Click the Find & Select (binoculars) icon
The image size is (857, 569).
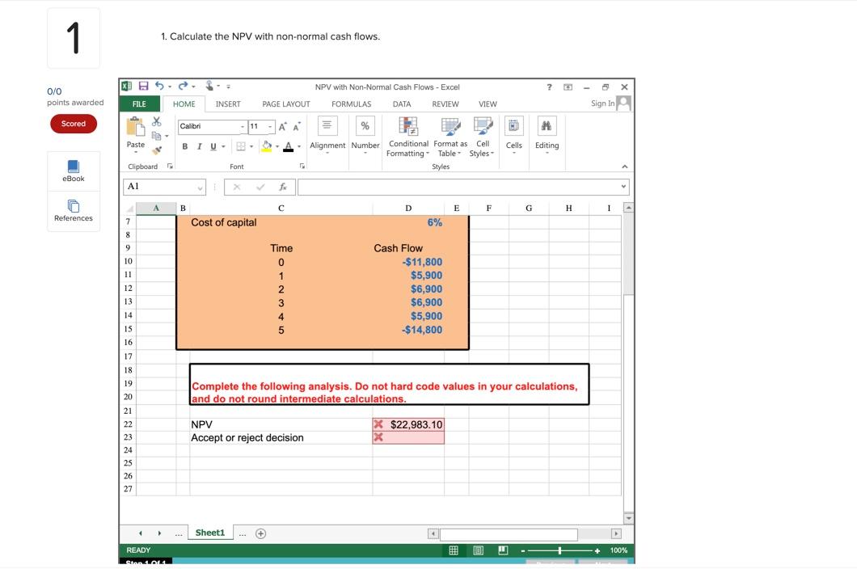pyautogui.click(x=547, y=125)
